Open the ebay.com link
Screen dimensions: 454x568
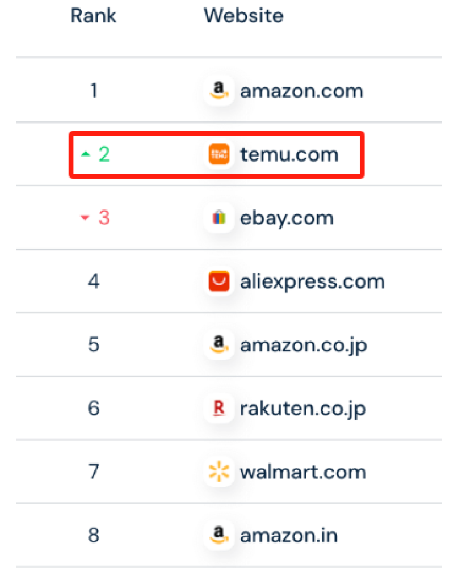point(287,218)
